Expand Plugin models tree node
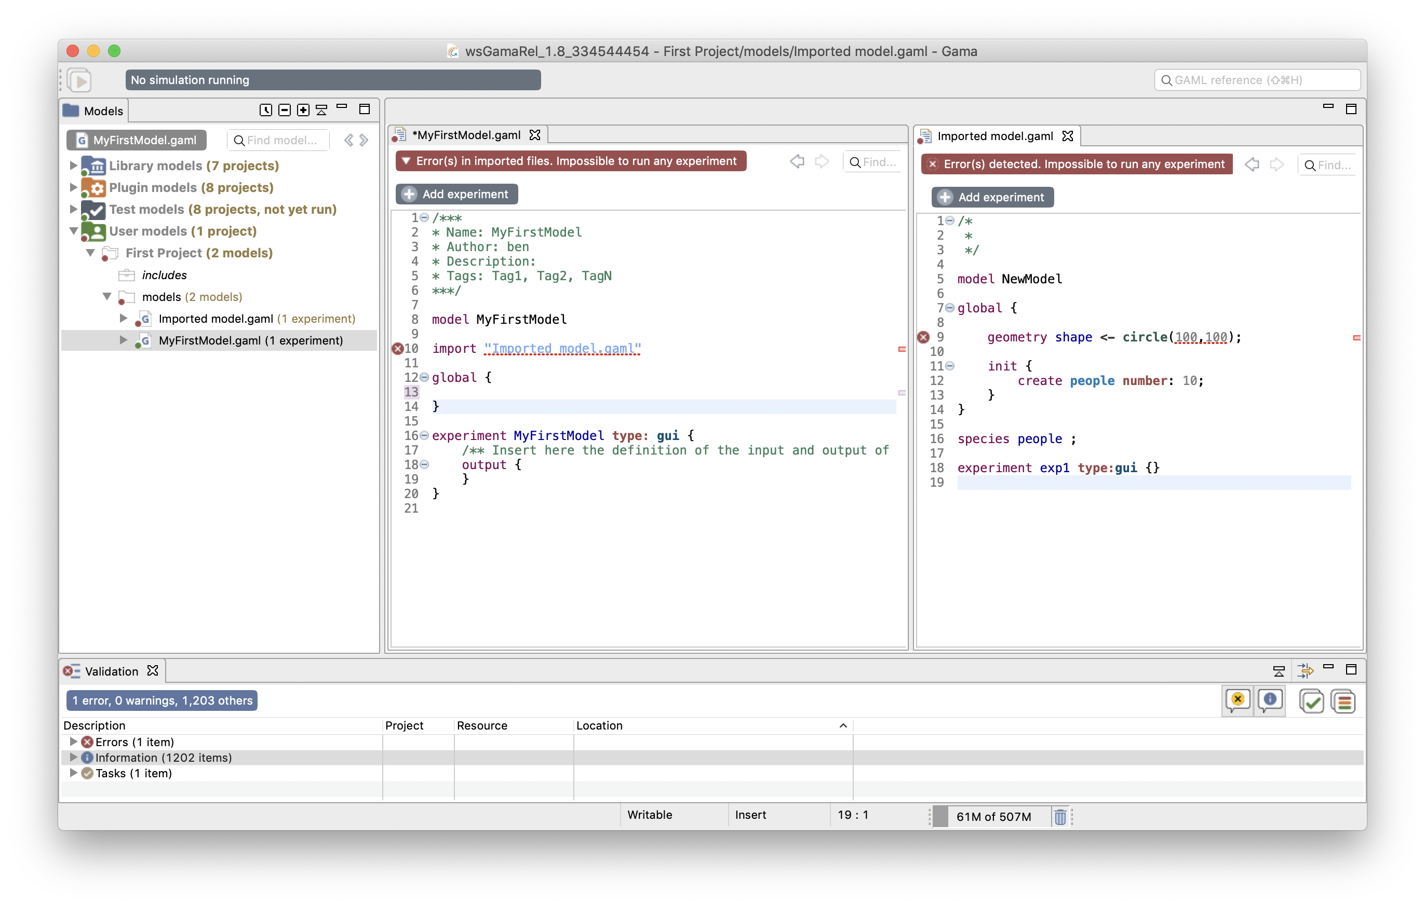This screenshot has height=907, width=1425. 73,187
